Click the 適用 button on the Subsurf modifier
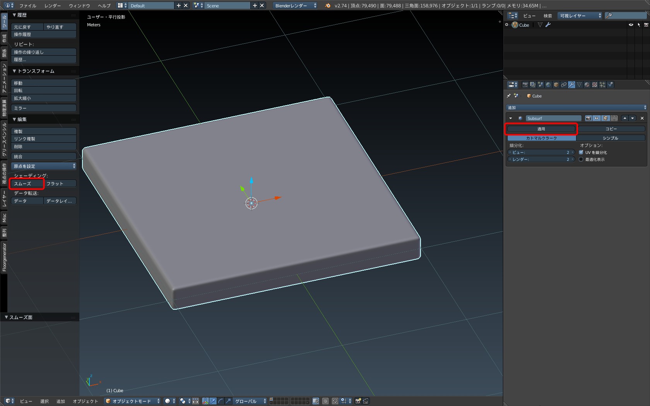 541,129
